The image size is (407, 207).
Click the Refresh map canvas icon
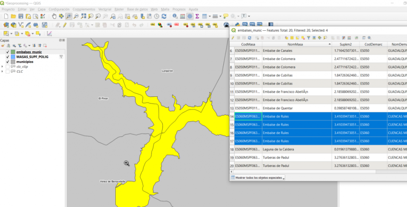coord(164,16)
